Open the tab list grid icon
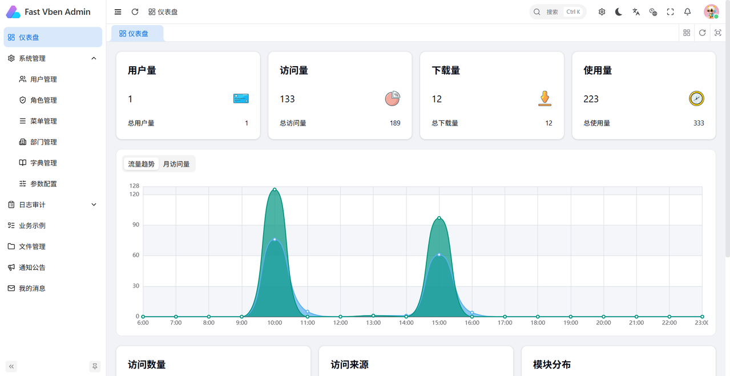The image size is (730, 376). pyautogui.click(x=687, y=33)
